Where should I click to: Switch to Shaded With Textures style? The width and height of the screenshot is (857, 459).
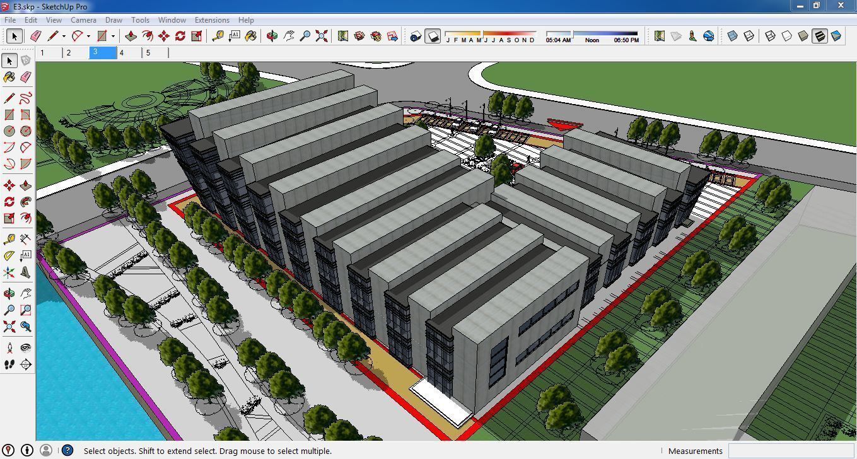(819, 37)
